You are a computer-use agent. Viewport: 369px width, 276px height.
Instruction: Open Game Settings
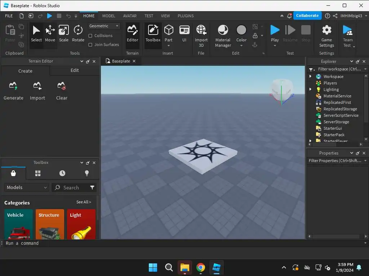click(326, 36)
